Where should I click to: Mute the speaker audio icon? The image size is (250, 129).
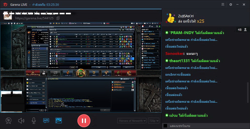21,121
